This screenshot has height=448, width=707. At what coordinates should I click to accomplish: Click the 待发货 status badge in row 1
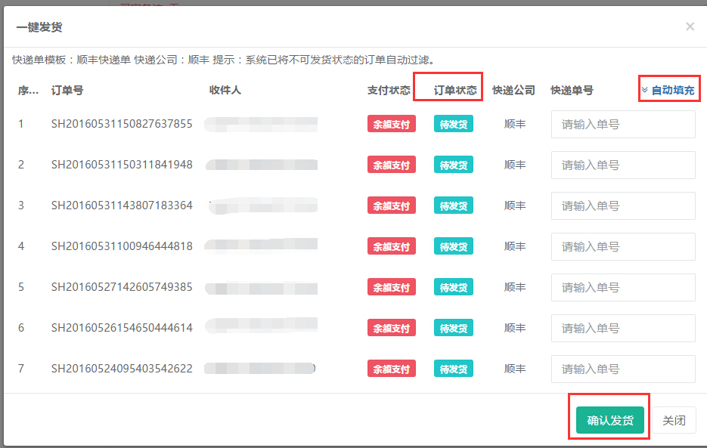coord(453,125)
